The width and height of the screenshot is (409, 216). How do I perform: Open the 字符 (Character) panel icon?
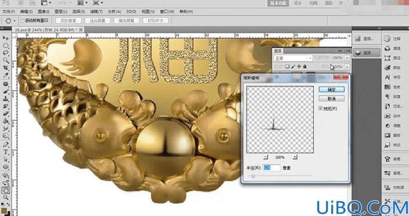pyautogui.click(x=393, y=77)
